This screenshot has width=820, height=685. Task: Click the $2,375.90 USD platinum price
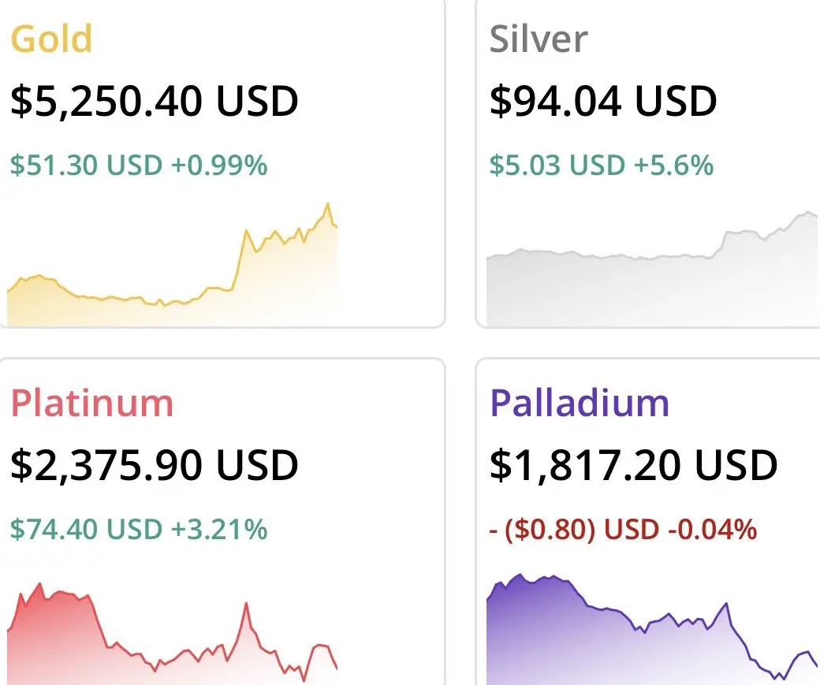click(155, 465)
